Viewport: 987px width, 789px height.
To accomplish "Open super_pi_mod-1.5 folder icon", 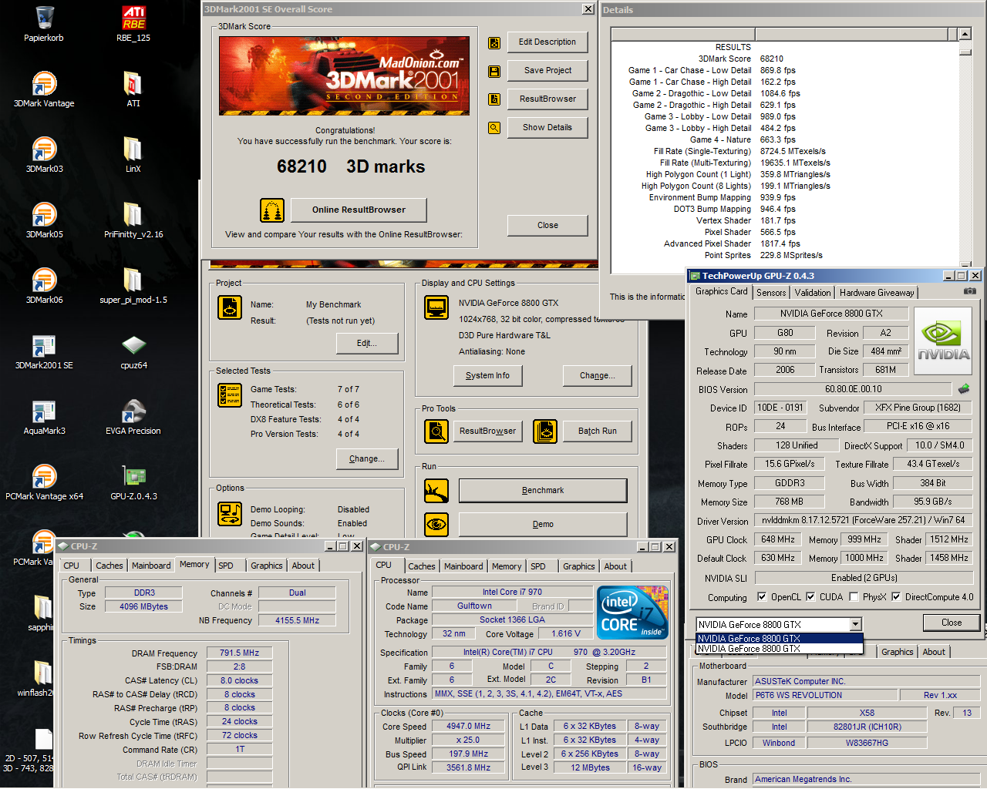I will (133, 286).
